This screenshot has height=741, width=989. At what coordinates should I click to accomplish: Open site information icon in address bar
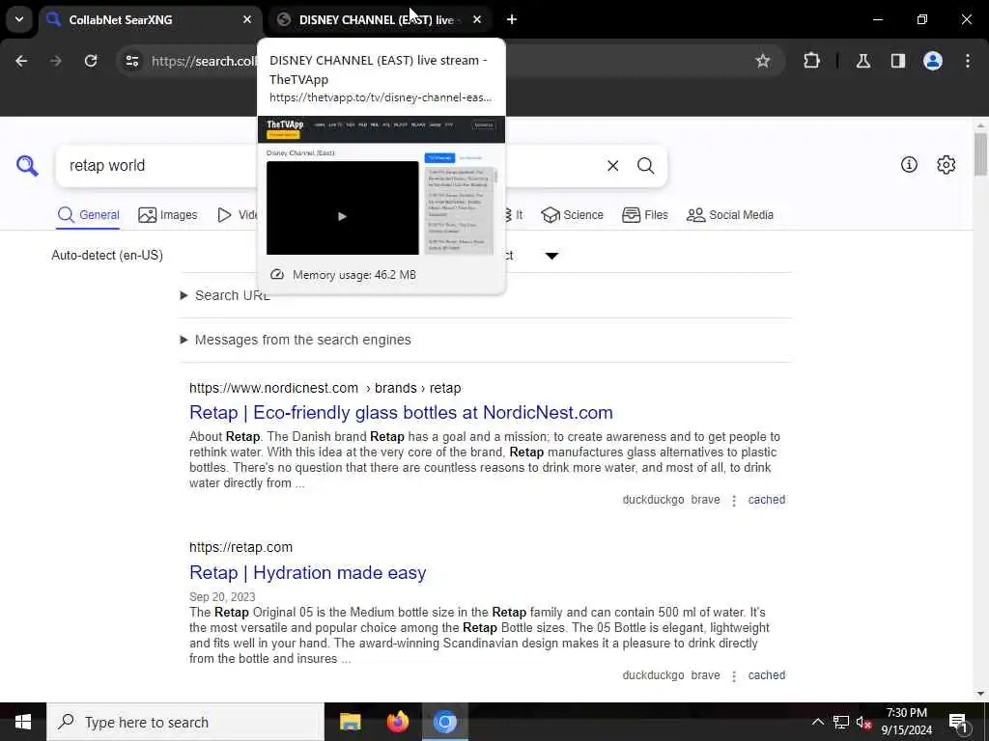click(131, 61)
